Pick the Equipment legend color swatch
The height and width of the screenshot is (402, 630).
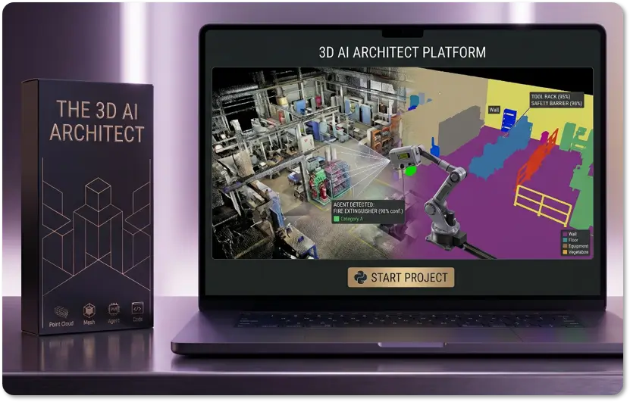[x=563, y=246]
